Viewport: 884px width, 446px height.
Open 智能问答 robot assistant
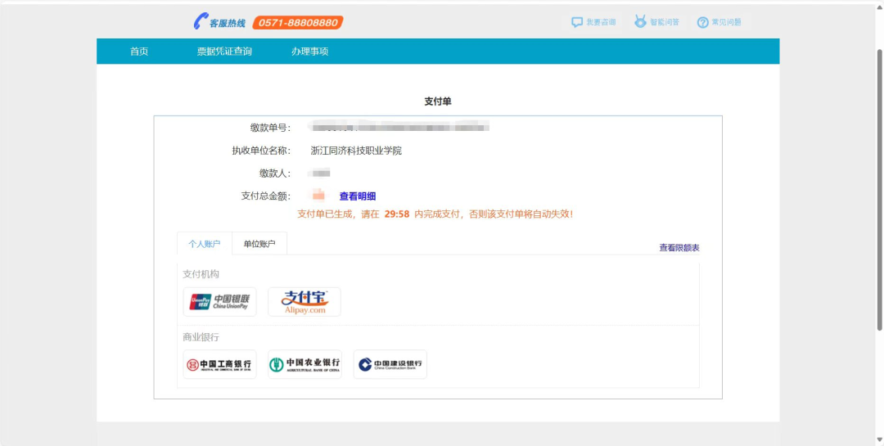coord(656,22)
